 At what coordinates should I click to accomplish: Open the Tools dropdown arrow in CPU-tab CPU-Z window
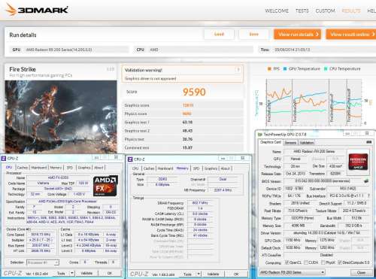[x=72, y=273]
